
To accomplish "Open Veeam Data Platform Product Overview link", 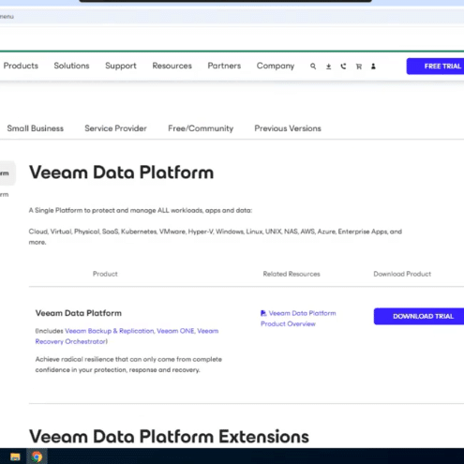I will [298, 319].
